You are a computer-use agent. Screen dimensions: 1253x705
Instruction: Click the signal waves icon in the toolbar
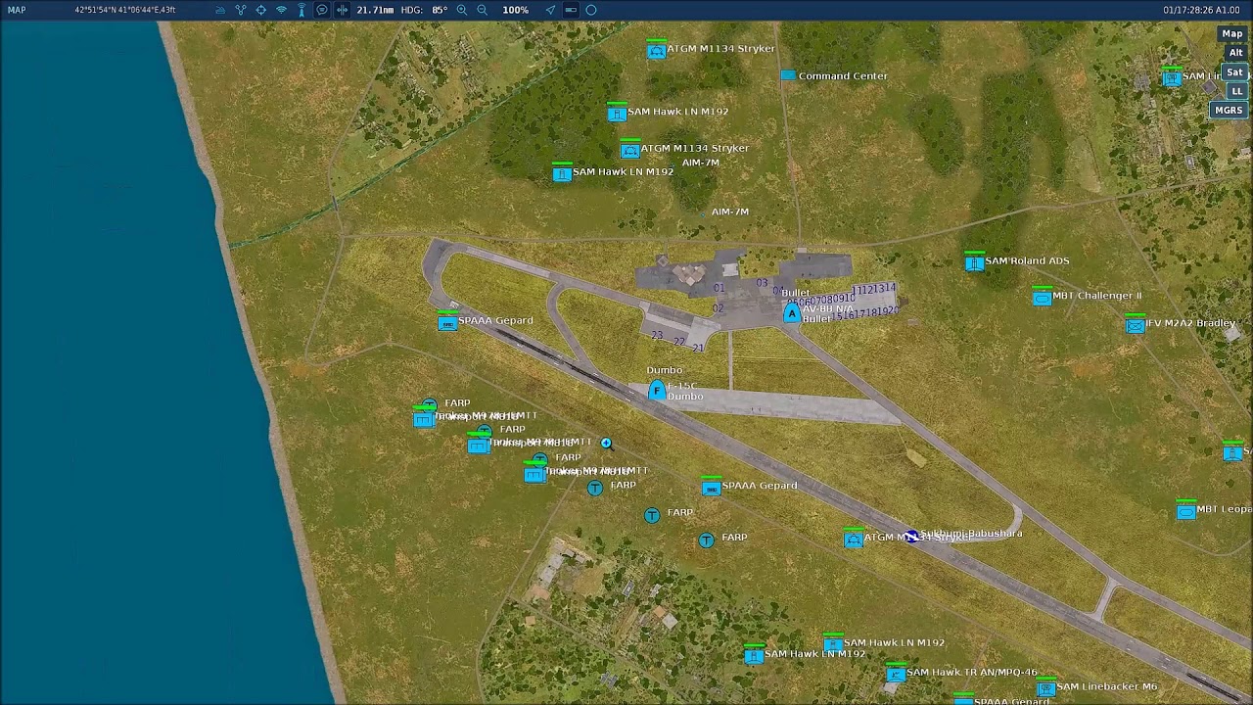[282, 10]
